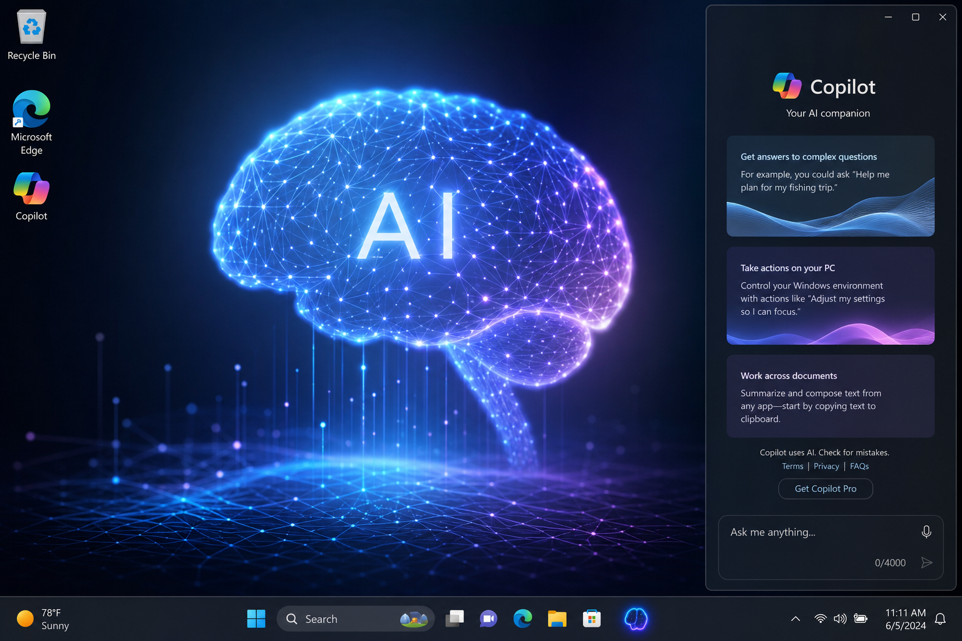Click the Get Copilot Pro button
Viewport: 962px width, 641px height.
[x=825, y=489]
